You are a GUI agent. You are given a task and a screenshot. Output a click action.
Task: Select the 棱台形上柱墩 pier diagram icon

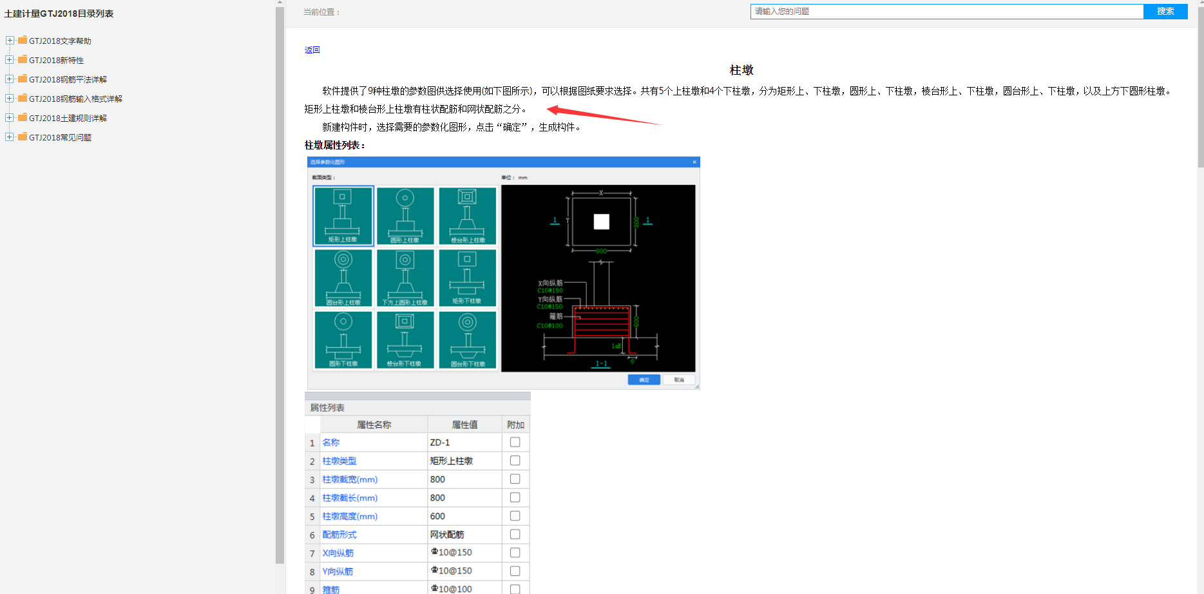(468, 216)
